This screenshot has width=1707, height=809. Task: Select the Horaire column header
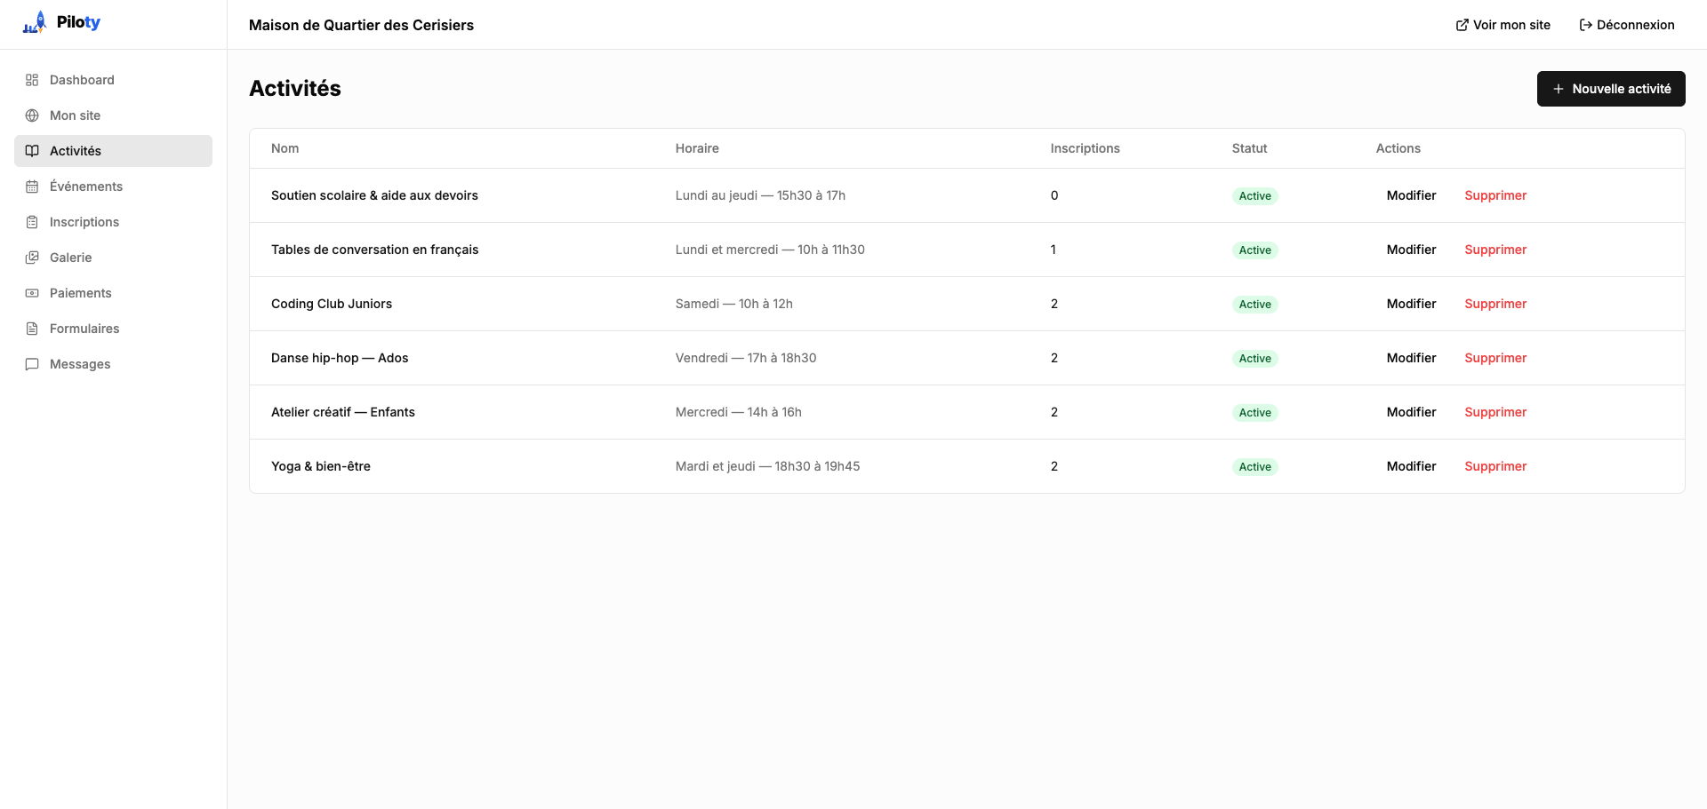696,148
